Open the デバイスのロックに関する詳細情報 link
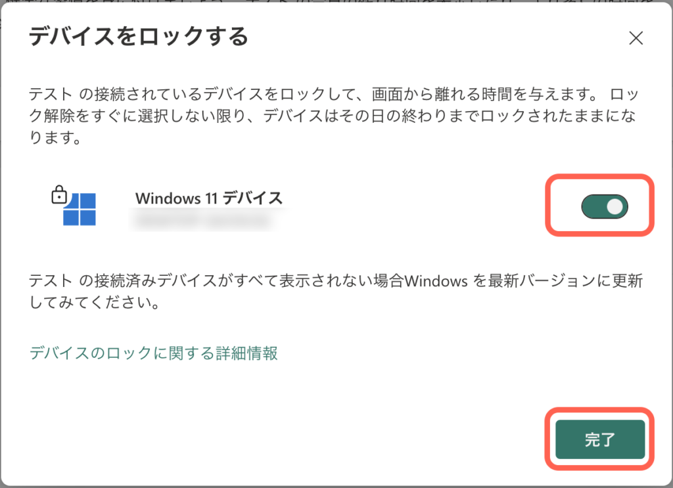Viewport: 673px width, 488px height. tap(153, 353)
